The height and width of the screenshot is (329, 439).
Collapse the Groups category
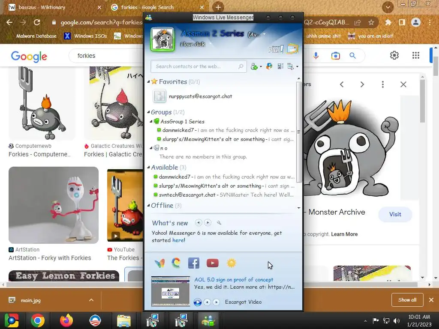[x=149, y=112]
